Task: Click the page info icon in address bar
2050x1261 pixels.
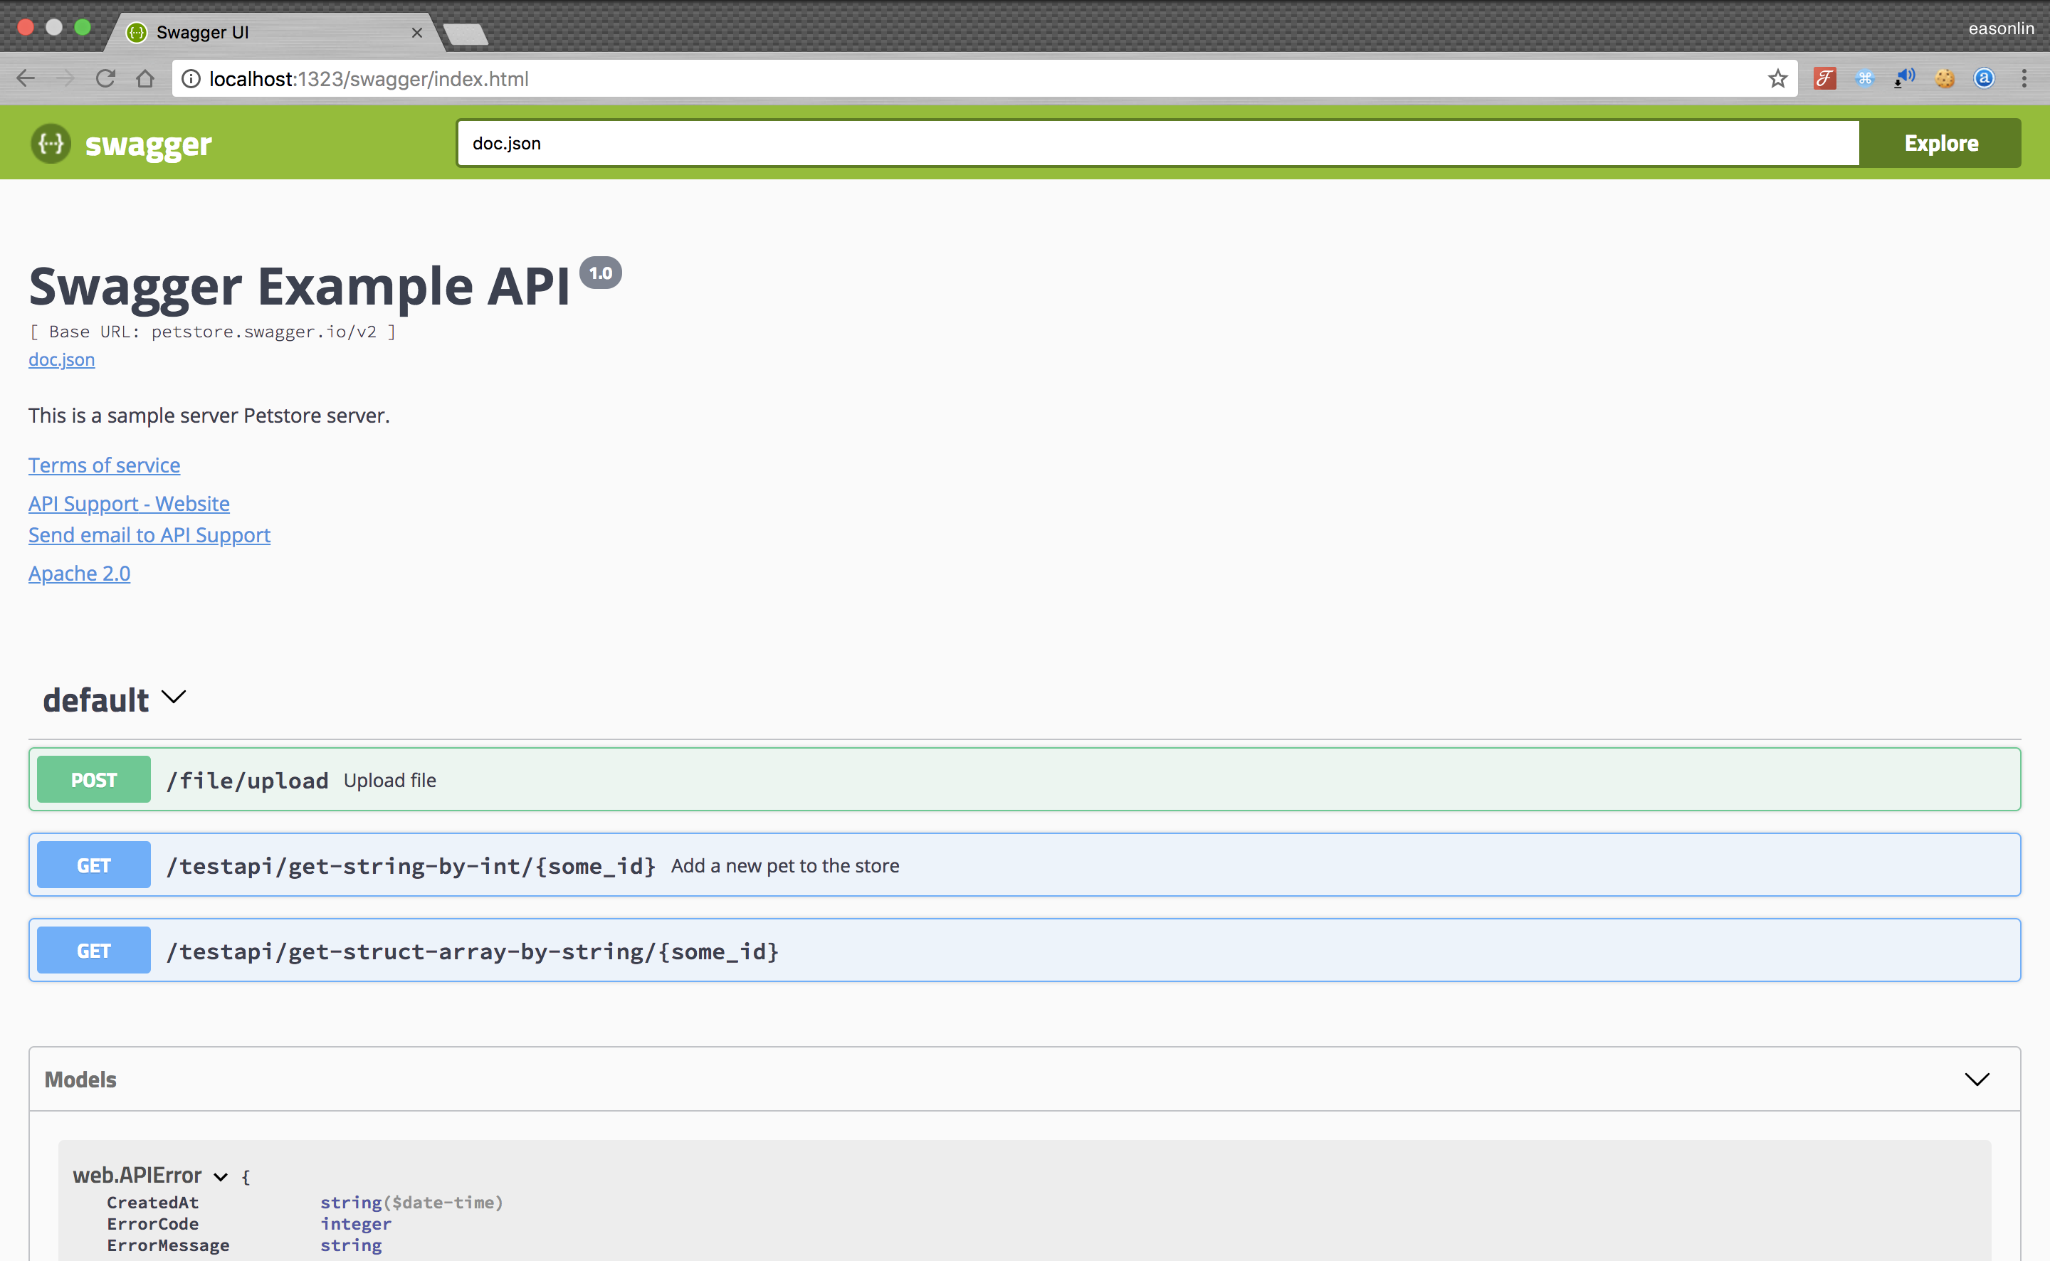Action: tap(191, 79)
